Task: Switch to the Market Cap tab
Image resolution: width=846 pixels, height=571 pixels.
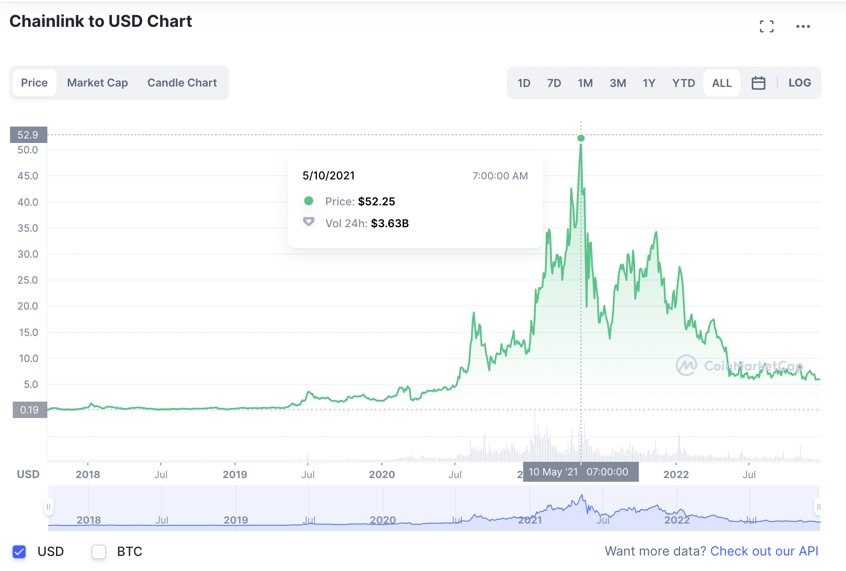Action: (97, 82)
